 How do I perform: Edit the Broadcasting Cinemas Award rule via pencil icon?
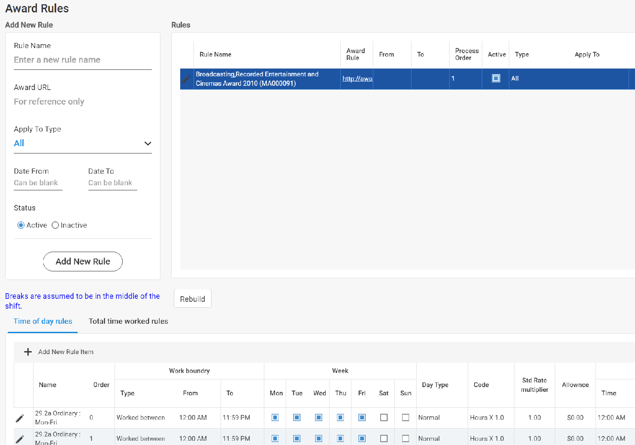186,78
